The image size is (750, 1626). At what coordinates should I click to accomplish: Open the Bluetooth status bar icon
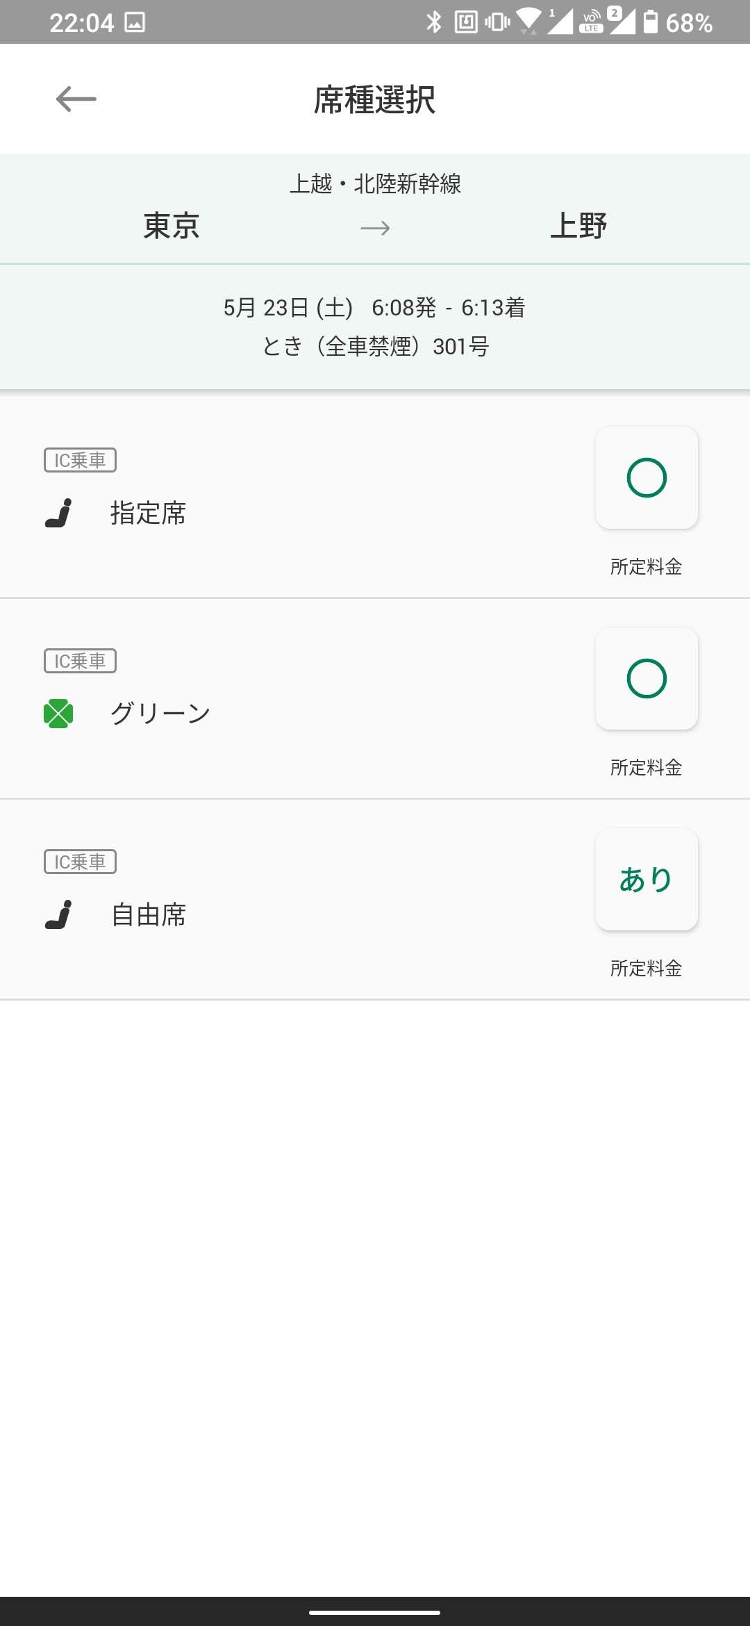[434, 22]
